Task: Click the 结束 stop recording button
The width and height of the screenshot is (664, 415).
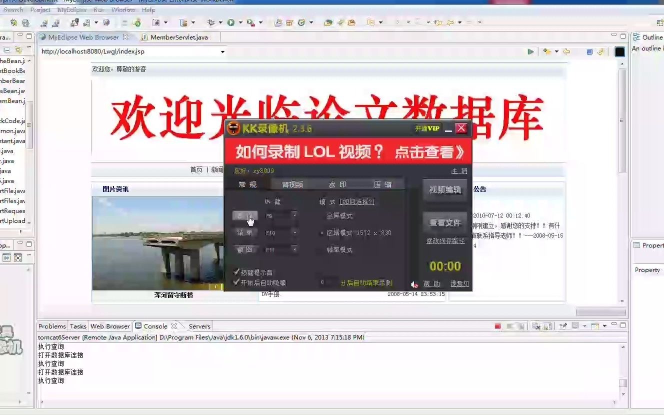Action: tap(245, 232)
